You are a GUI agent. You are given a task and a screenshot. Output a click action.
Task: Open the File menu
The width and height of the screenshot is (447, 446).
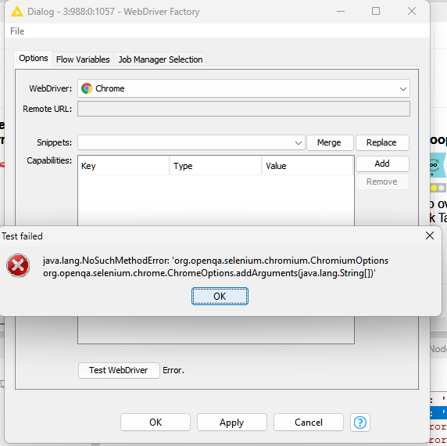[x=17, y=31]
